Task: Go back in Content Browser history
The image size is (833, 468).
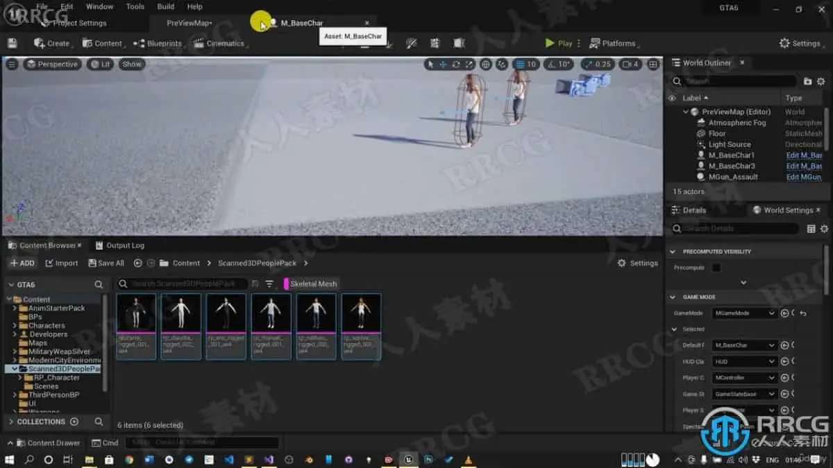Action: (x=137, y=263)
